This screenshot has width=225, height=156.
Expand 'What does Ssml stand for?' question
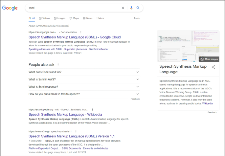tap(84, 72)
